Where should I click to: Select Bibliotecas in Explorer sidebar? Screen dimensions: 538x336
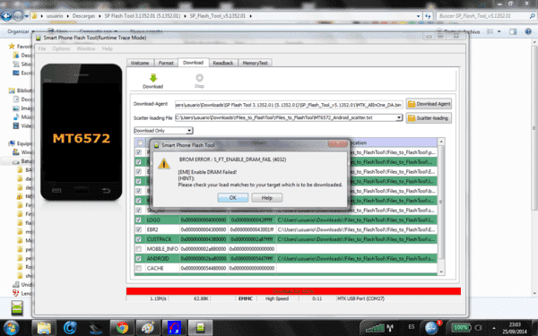coord(21,90)
